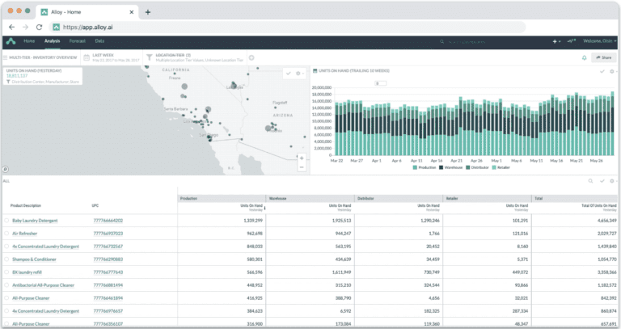Open the notifications bell icon
This screenshot has width=621, height=329.
[x=585, y=57]
